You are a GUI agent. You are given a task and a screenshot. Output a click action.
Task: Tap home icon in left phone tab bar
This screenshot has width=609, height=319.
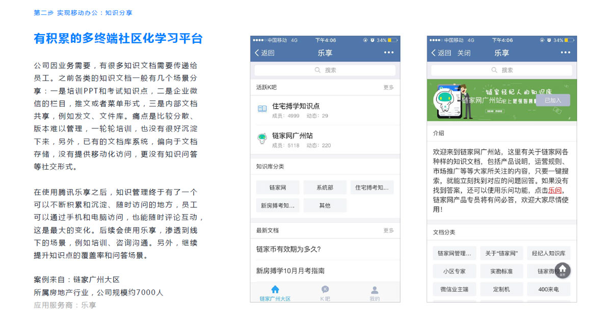coord(275,289)
